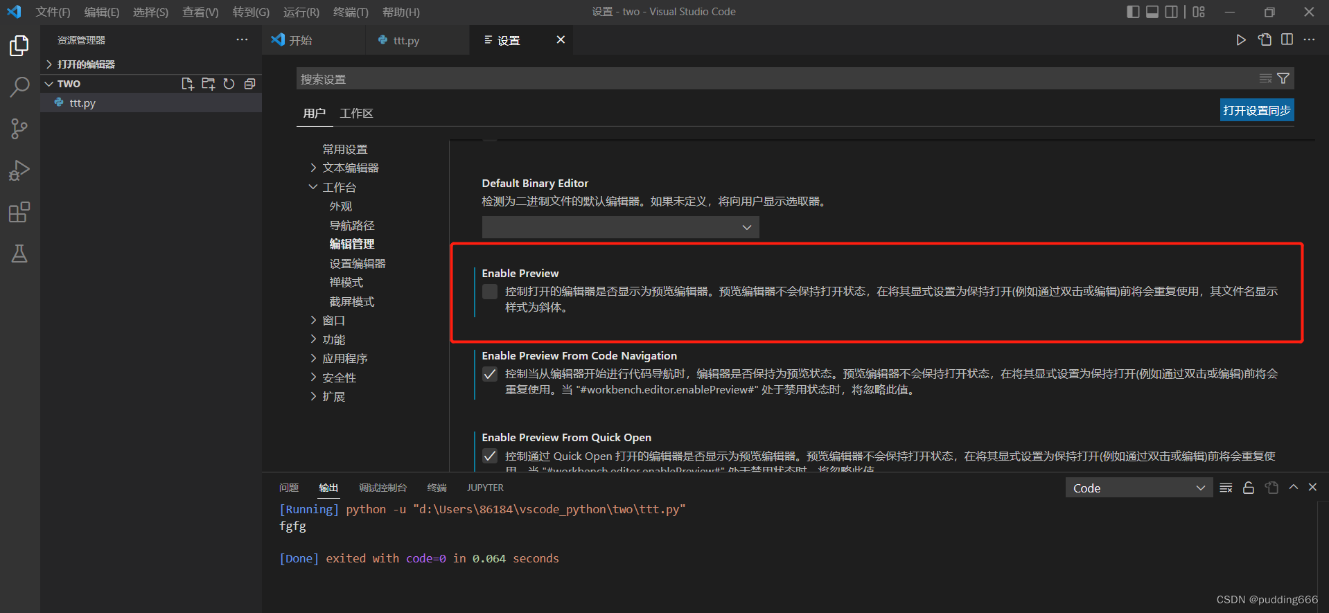Image resolution: width=1329 pixels, height=613 pixels.
Task: Select 禅模式 settings entry
Action: [346, 282]
